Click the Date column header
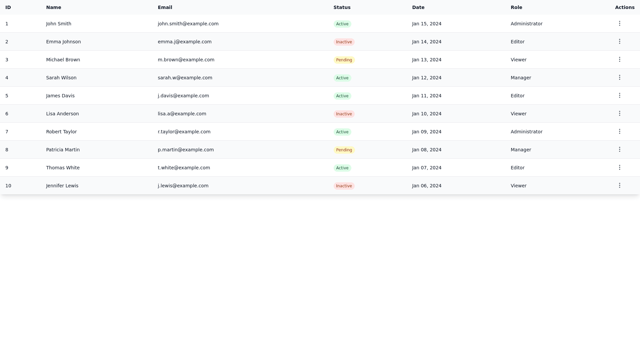Viewport: 640px width, 360px height. tap(418, 7)
